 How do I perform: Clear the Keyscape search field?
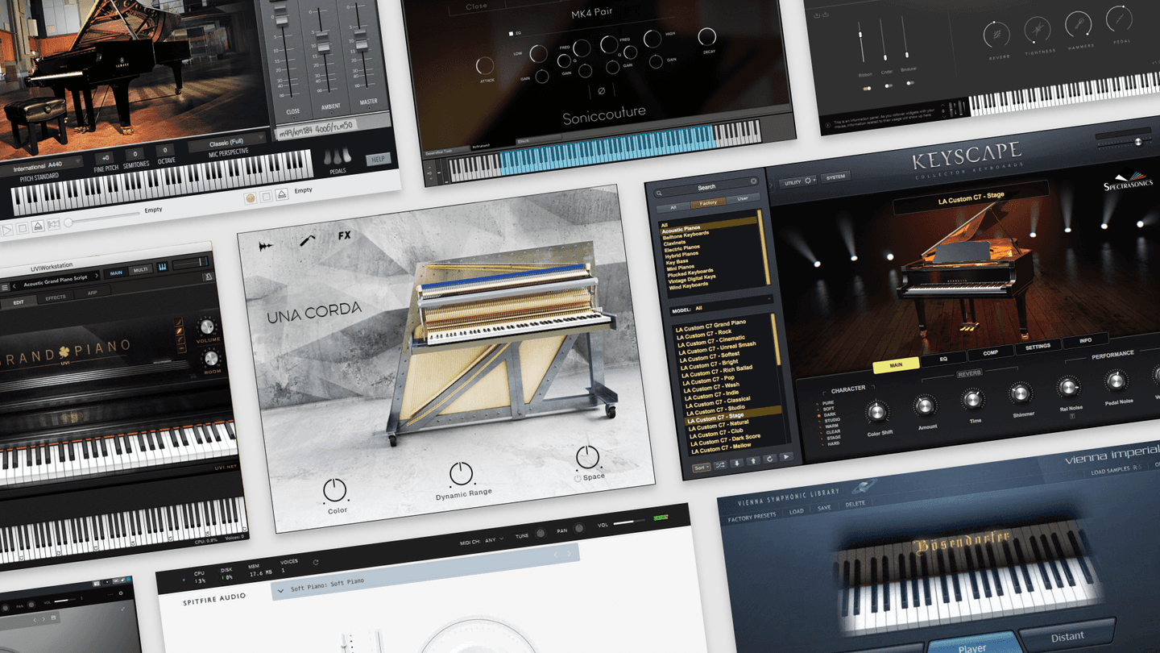(x=753, y=181)
